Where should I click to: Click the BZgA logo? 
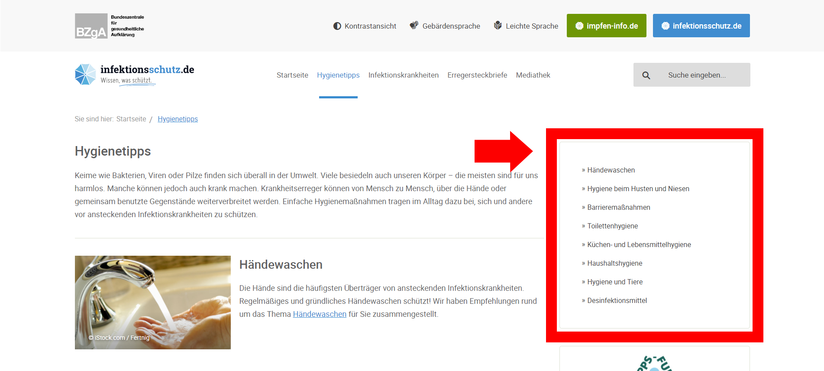(x=110, y=26)
